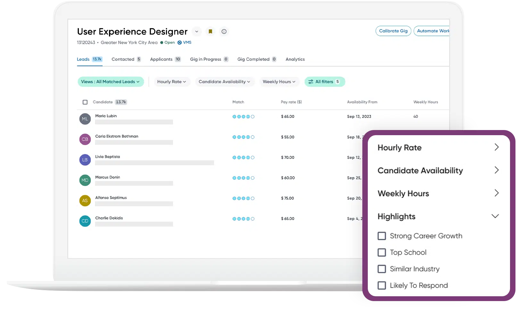Open the info icon beside User Experience Designer
This screenshot has height=319, width=519.
(224, 31)
